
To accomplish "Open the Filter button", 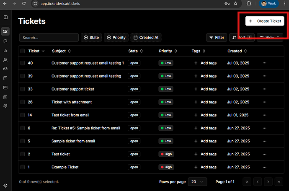I will 217,37.
